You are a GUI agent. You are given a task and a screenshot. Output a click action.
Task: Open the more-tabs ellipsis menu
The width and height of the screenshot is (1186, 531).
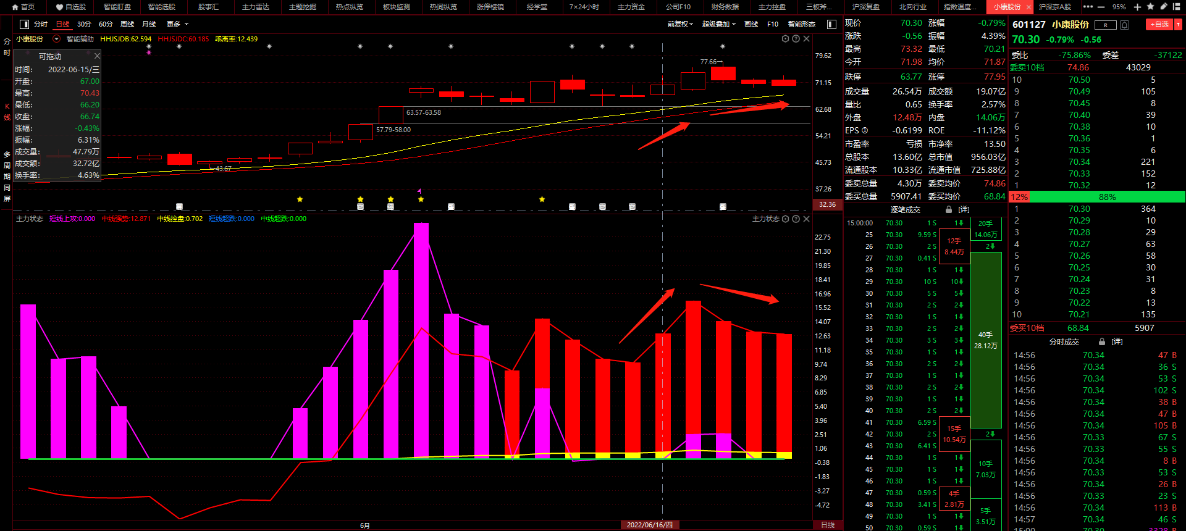(1088, 7)
